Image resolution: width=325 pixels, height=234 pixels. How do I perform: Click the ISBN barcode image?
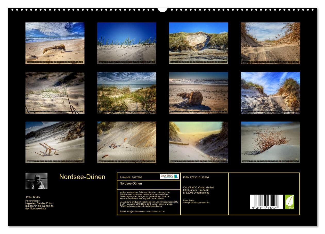266,202
